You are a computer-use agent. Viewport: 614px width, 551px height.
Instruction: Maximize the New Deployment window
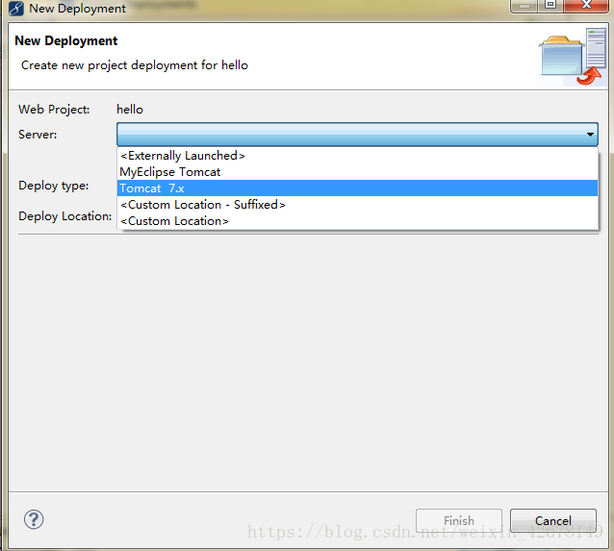click(550, 6)
